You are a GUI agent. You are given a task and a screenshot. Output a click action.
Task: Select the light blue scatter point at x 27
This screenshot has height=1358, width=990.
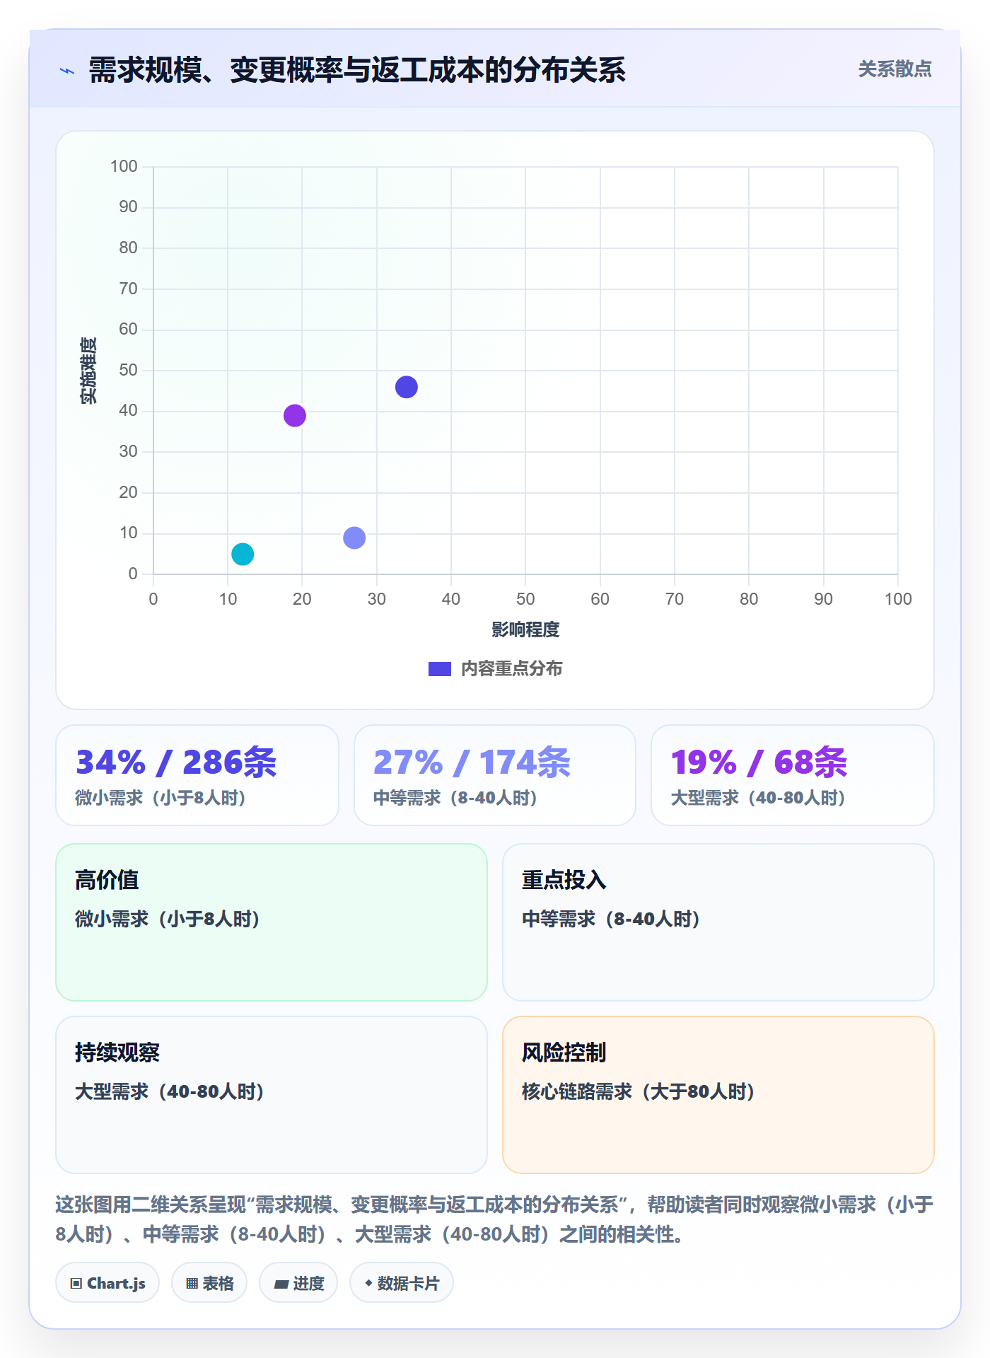click(x=354, y=538)
